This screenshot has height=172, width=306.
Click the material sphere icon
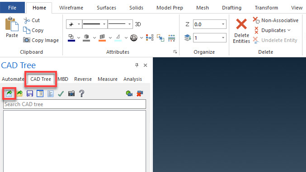click(x=134, y=37)
